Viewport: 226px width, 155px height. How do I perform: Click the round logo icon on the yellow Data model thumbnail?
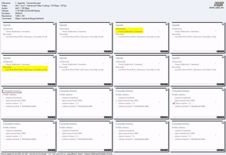coord(54,57)
